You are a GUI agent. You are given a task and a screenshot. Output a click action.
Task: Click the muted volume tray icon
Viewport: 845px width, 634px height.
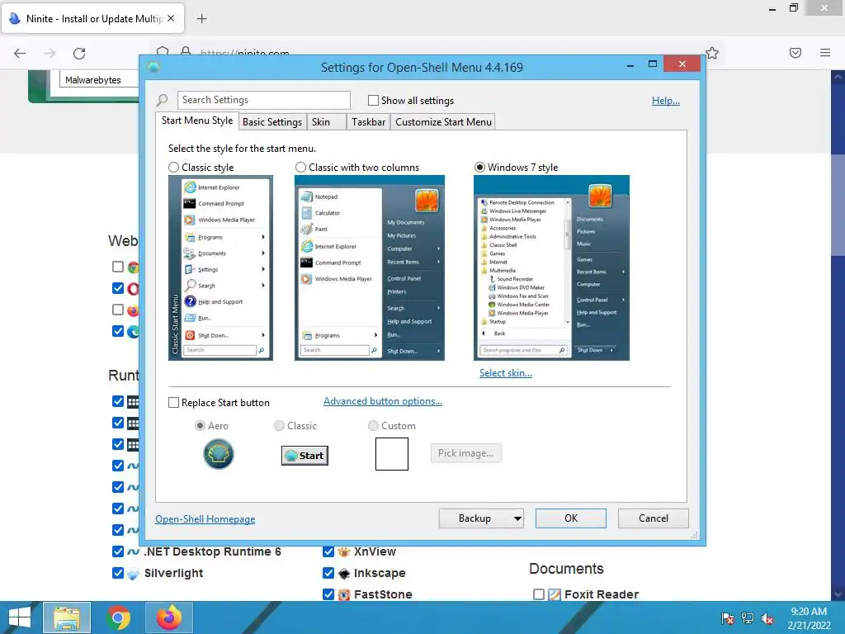pyautogui.click(x=767, y=618)
